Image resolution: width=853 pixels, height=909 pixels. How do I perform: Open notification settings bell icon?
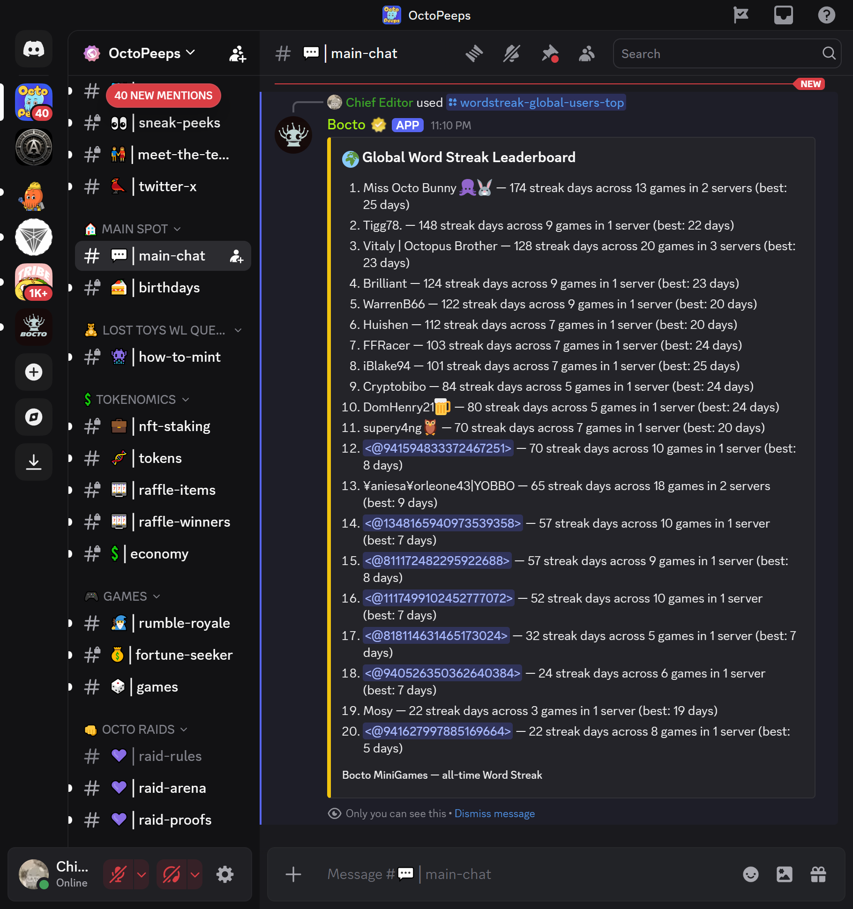pyautogui.click(x=511, y=53)
